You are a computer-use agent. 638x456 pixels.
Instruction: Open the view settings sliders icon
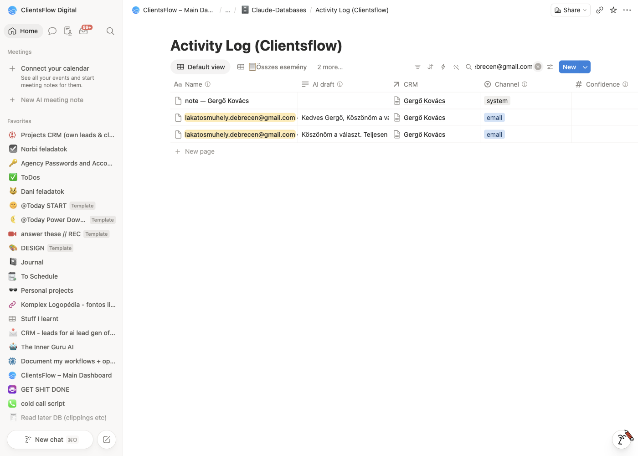click(550, 67)
